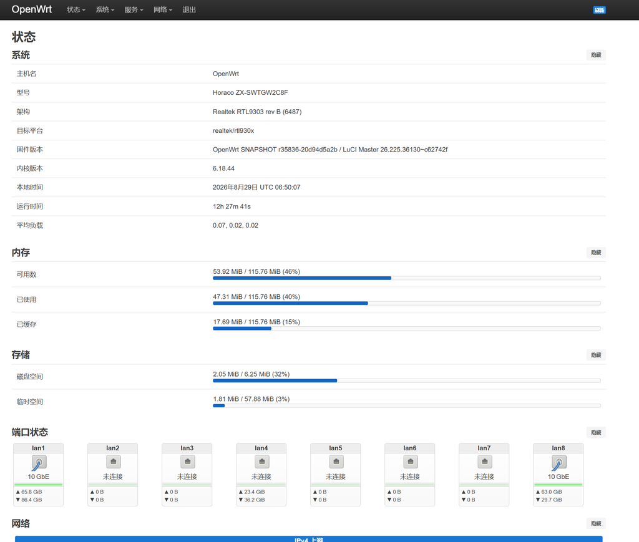Click the target platform value realtek/rtl930x

click(233, 131)
